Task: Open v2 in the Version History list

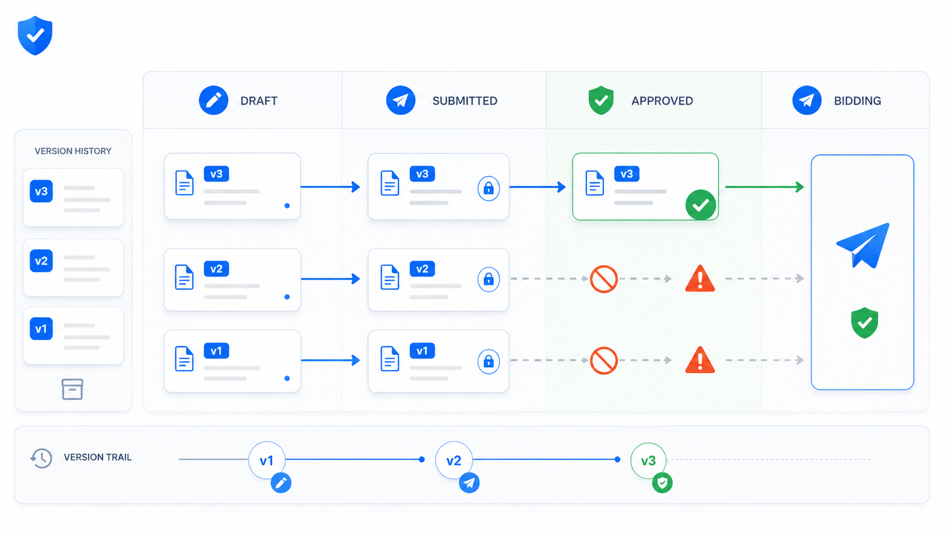Action: (73, 267)
